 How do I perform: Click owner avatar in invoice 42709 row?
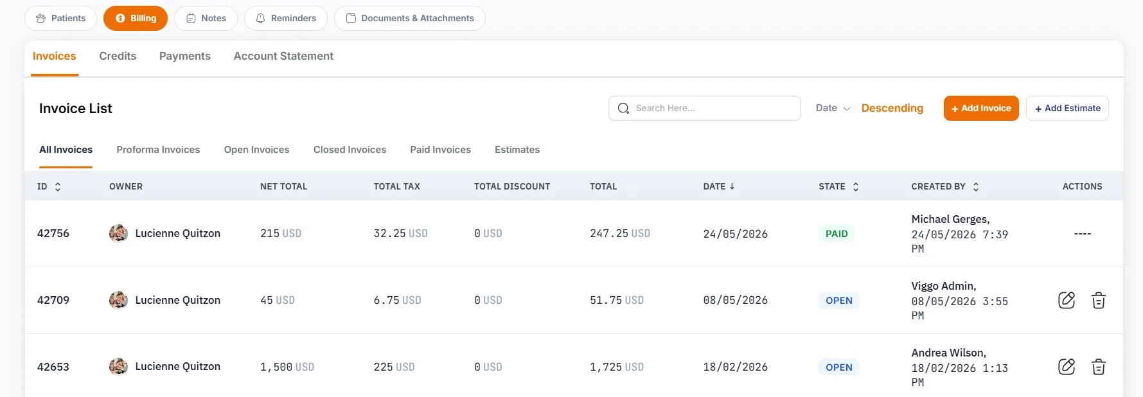pyautogui.click(x=118, y=300)
